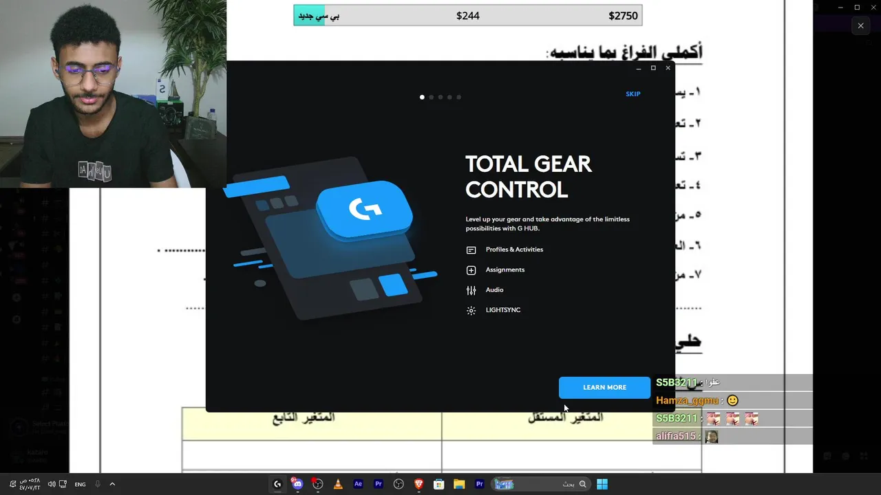Click the S5B3211 chat message with greeting

732,383
